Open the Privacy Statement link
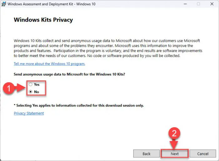Screen dimensions: 219x161 coord(29,113)
